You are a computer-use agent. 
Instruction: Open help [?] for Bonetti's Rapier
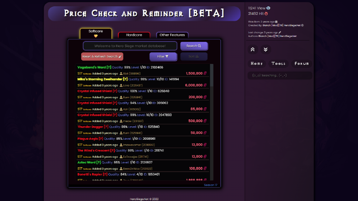(x=105, y=174)
